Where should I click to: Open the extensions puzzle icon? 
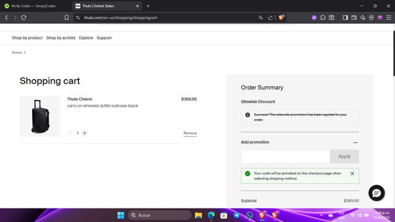tap(323, 18)
